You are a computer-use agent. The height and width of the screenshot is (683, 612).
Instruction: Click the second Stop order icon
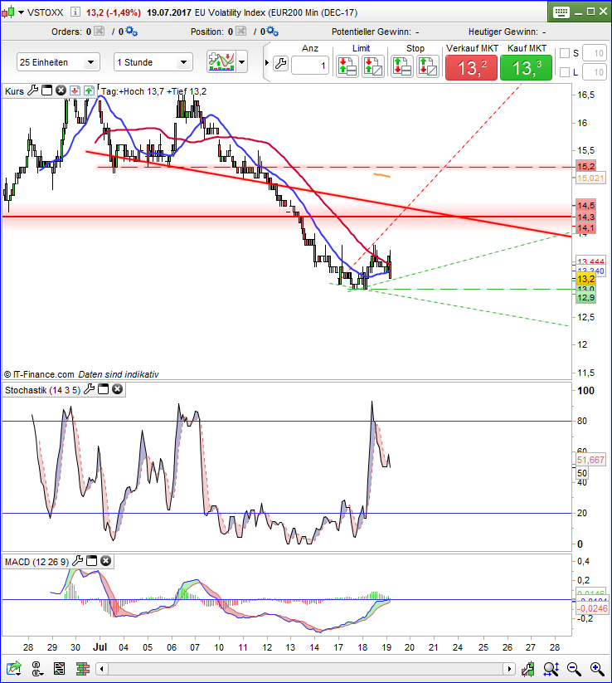pos(427,66)
